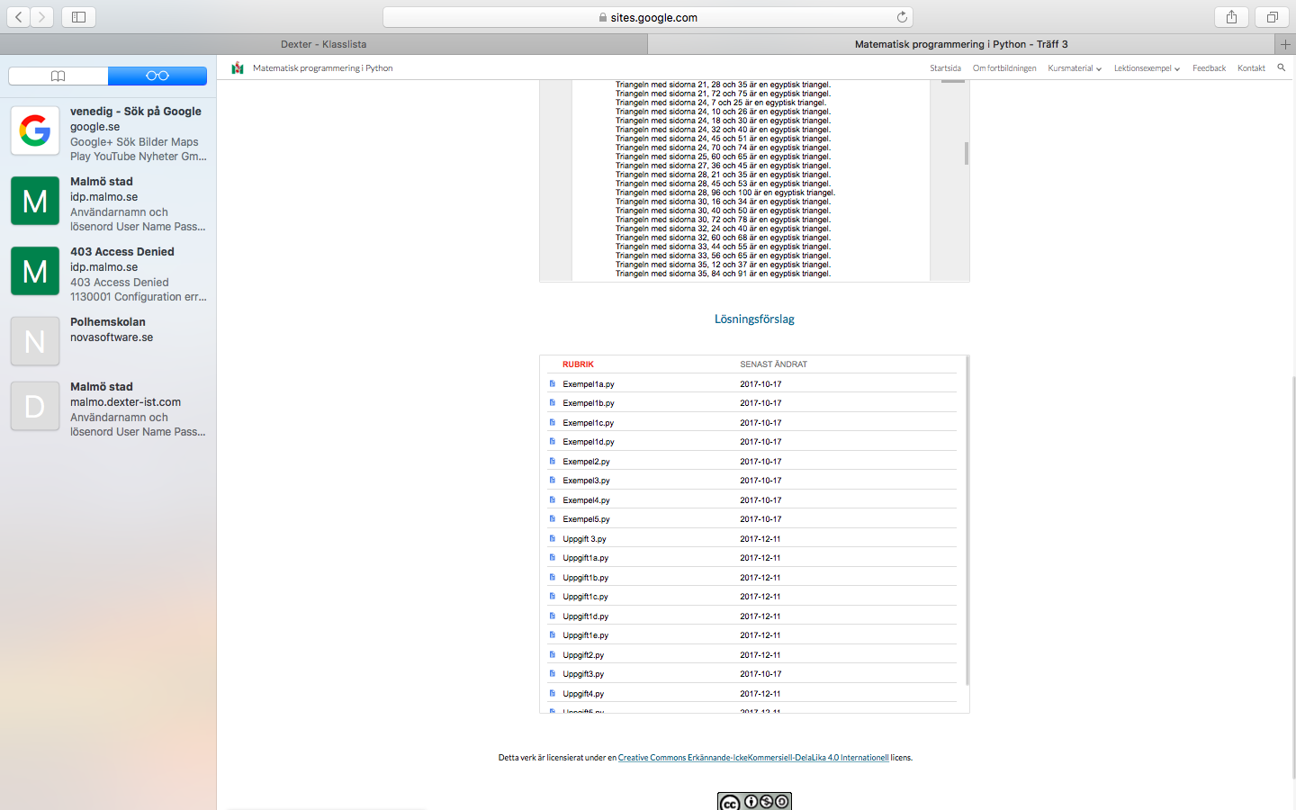Switch sidebar to Reading List view
This screenshot has height=810, width=1296.
pyautogui.click(x=157, y=76)
